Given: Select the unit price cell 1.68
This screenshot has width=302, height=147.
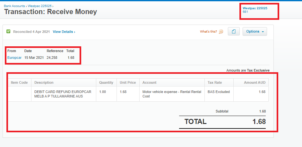Looking at the screenshot, I should pyautogui.click(x=128, y=94).
